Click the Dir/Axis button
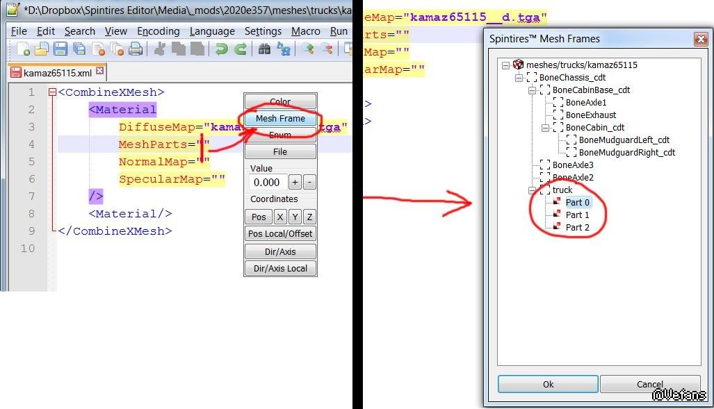714x409 pixels. [280, 251]
